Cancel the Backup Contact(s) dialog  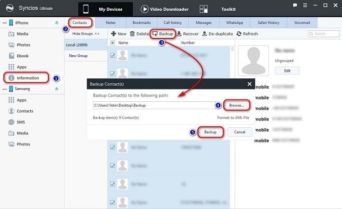click(x=239, y=132)
